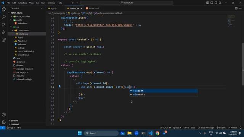Click Go Live in status bar

221,128
